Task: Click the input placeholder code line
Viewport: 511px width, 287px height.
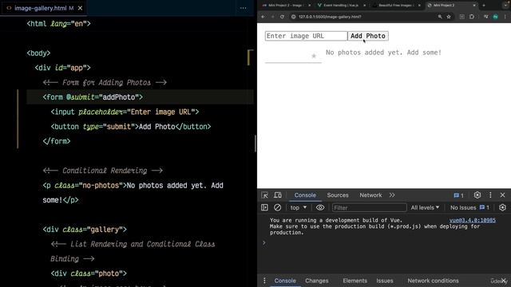Action: tap(125, 112)
